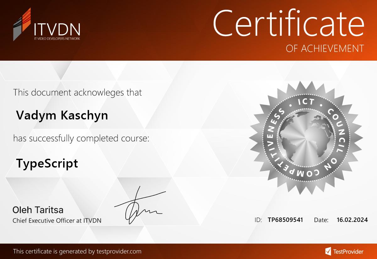Click 'has successfully completed course:' line
The image size is (377, 259).
click(x=81, y=138)
